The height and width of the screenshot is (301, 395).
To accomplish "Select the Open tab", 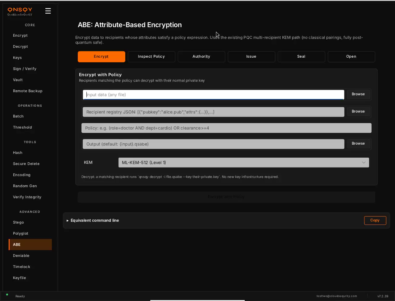I will [x=351, y=57].
